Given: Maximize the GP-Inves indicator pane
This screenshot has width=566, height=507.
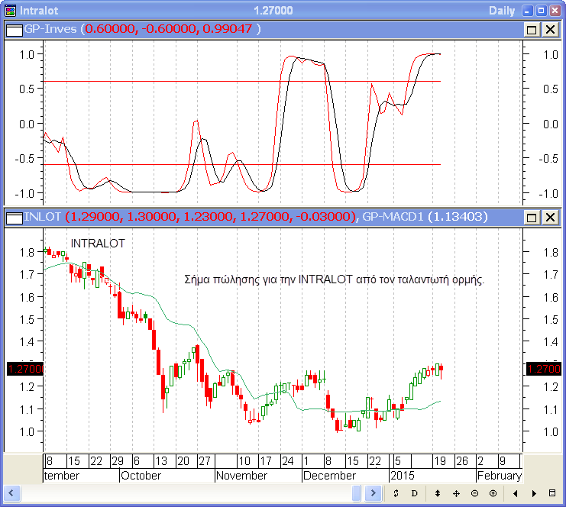Looking at the screenshot, I should [532, 30].
